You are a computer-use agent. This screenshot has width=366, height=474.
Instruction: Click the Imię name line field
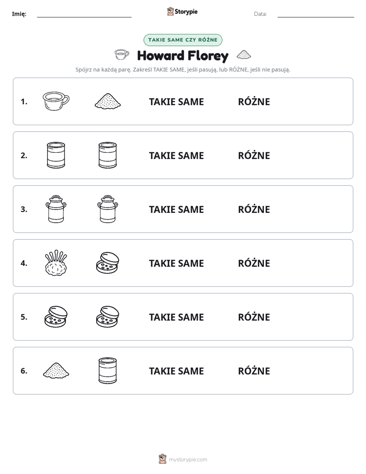(x=84, y=14)
